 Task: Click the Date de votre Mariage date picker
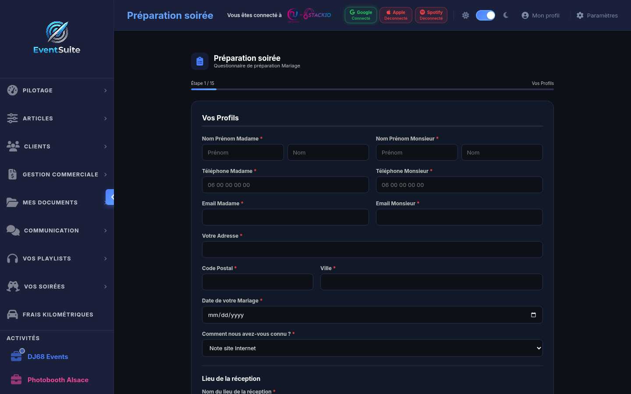coord(372,315)
